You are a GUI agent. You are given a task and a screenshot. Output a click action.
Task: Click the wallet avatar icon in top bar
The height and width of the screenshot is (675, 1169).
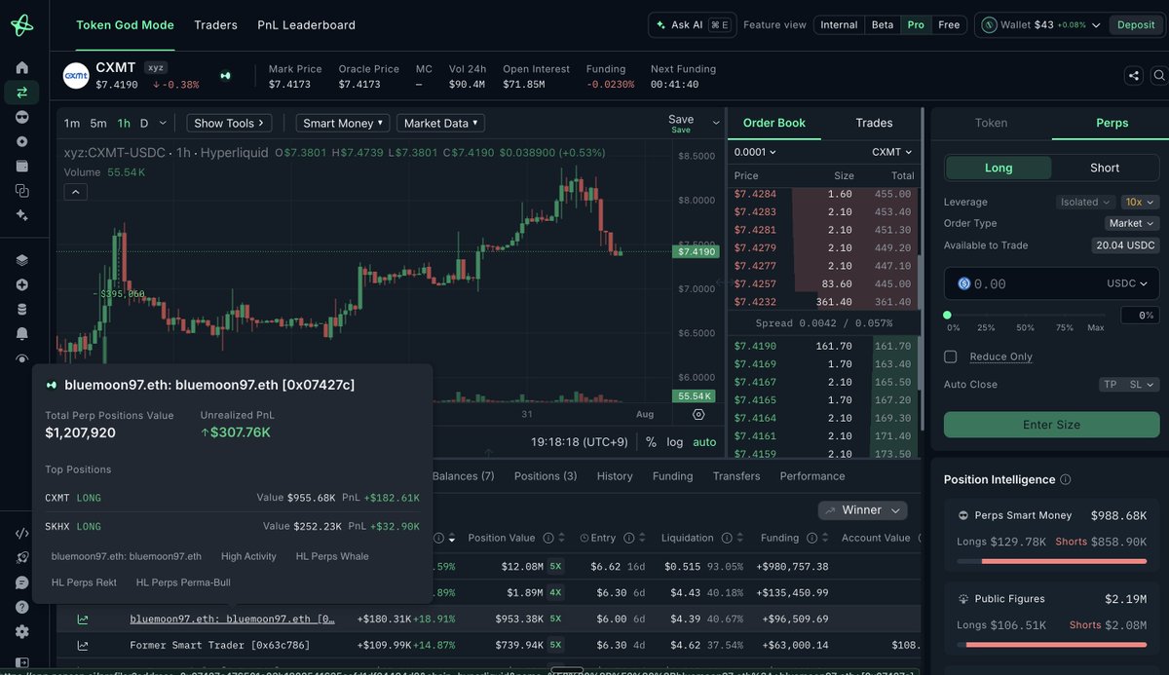[x=989, y=25]
